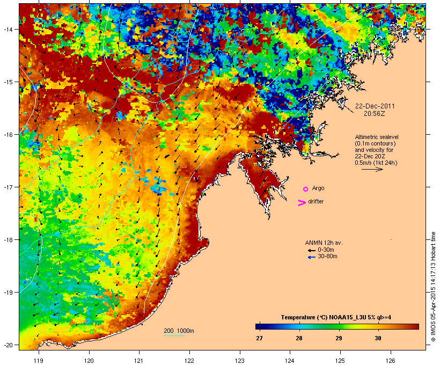Click the 'Altimetric sealevel' text
The image size is (440, 365).
[x=377, y=137]
